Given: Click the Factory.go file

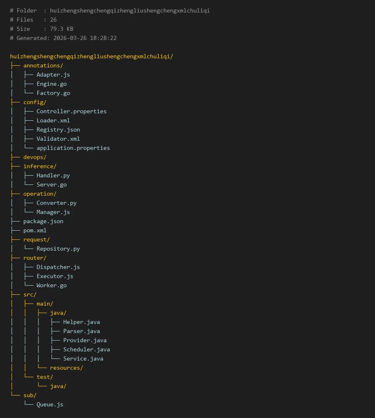Looking at the screenshot, I should coord(53,93).
